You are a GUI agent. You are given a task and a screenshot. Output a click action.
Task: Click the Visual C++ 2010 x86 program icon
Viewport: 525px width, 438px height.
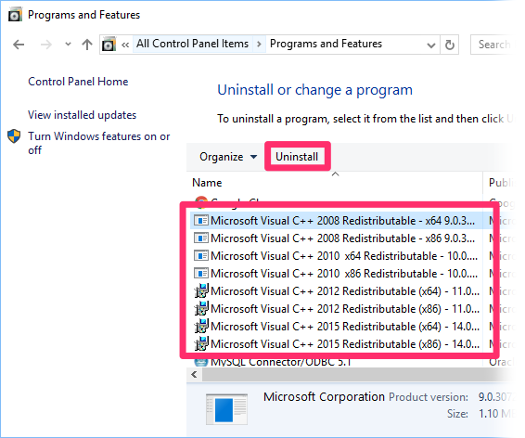point(201,274)
